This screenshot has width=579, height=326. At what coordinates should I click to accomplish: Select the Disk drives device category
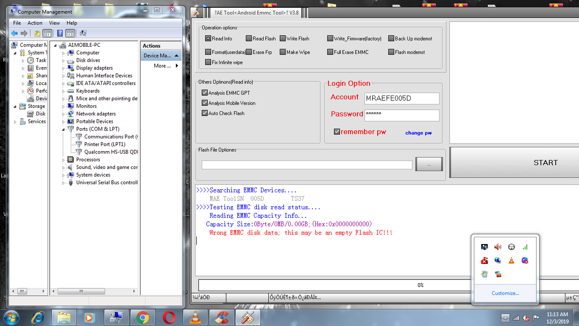point(88,60)
